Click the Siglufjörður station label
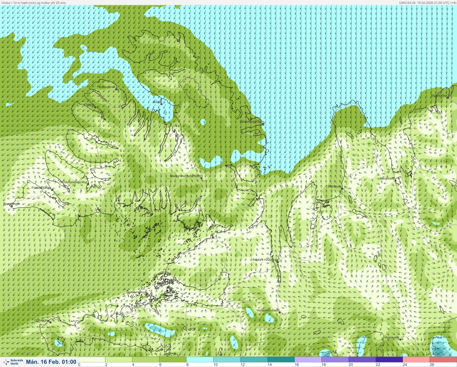457x367 pixels. [x=439, y=95]
